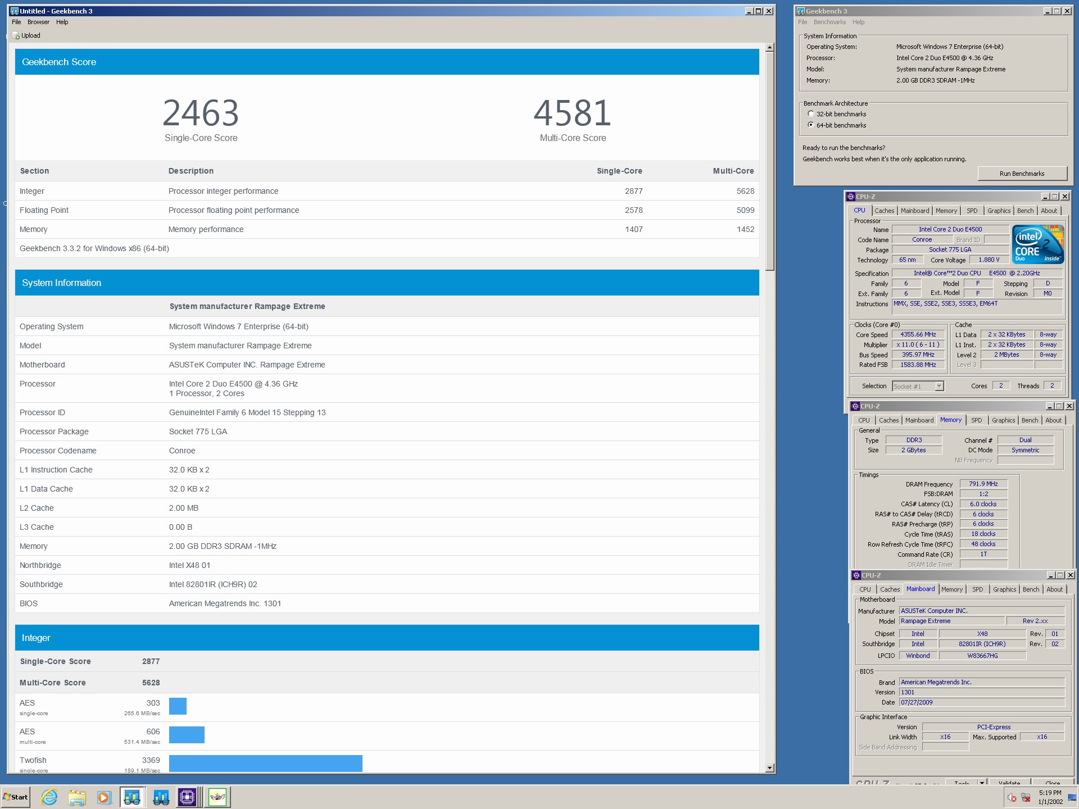Click the results scrollbar down arrow
The width and height of the screenshot is (1079, 809).
tap(770, 768)
